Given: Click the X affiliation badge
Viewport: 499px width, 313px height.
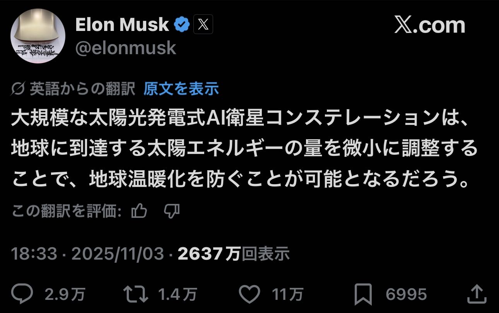Looking at the screenshot, I should 203,25.
